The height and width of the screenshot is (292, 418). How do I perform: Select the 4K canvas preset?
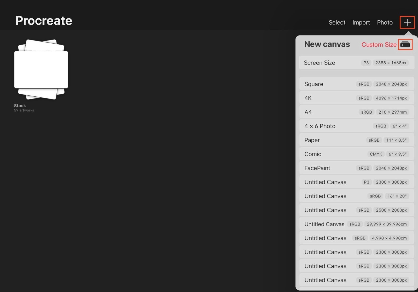pos(357,98)
